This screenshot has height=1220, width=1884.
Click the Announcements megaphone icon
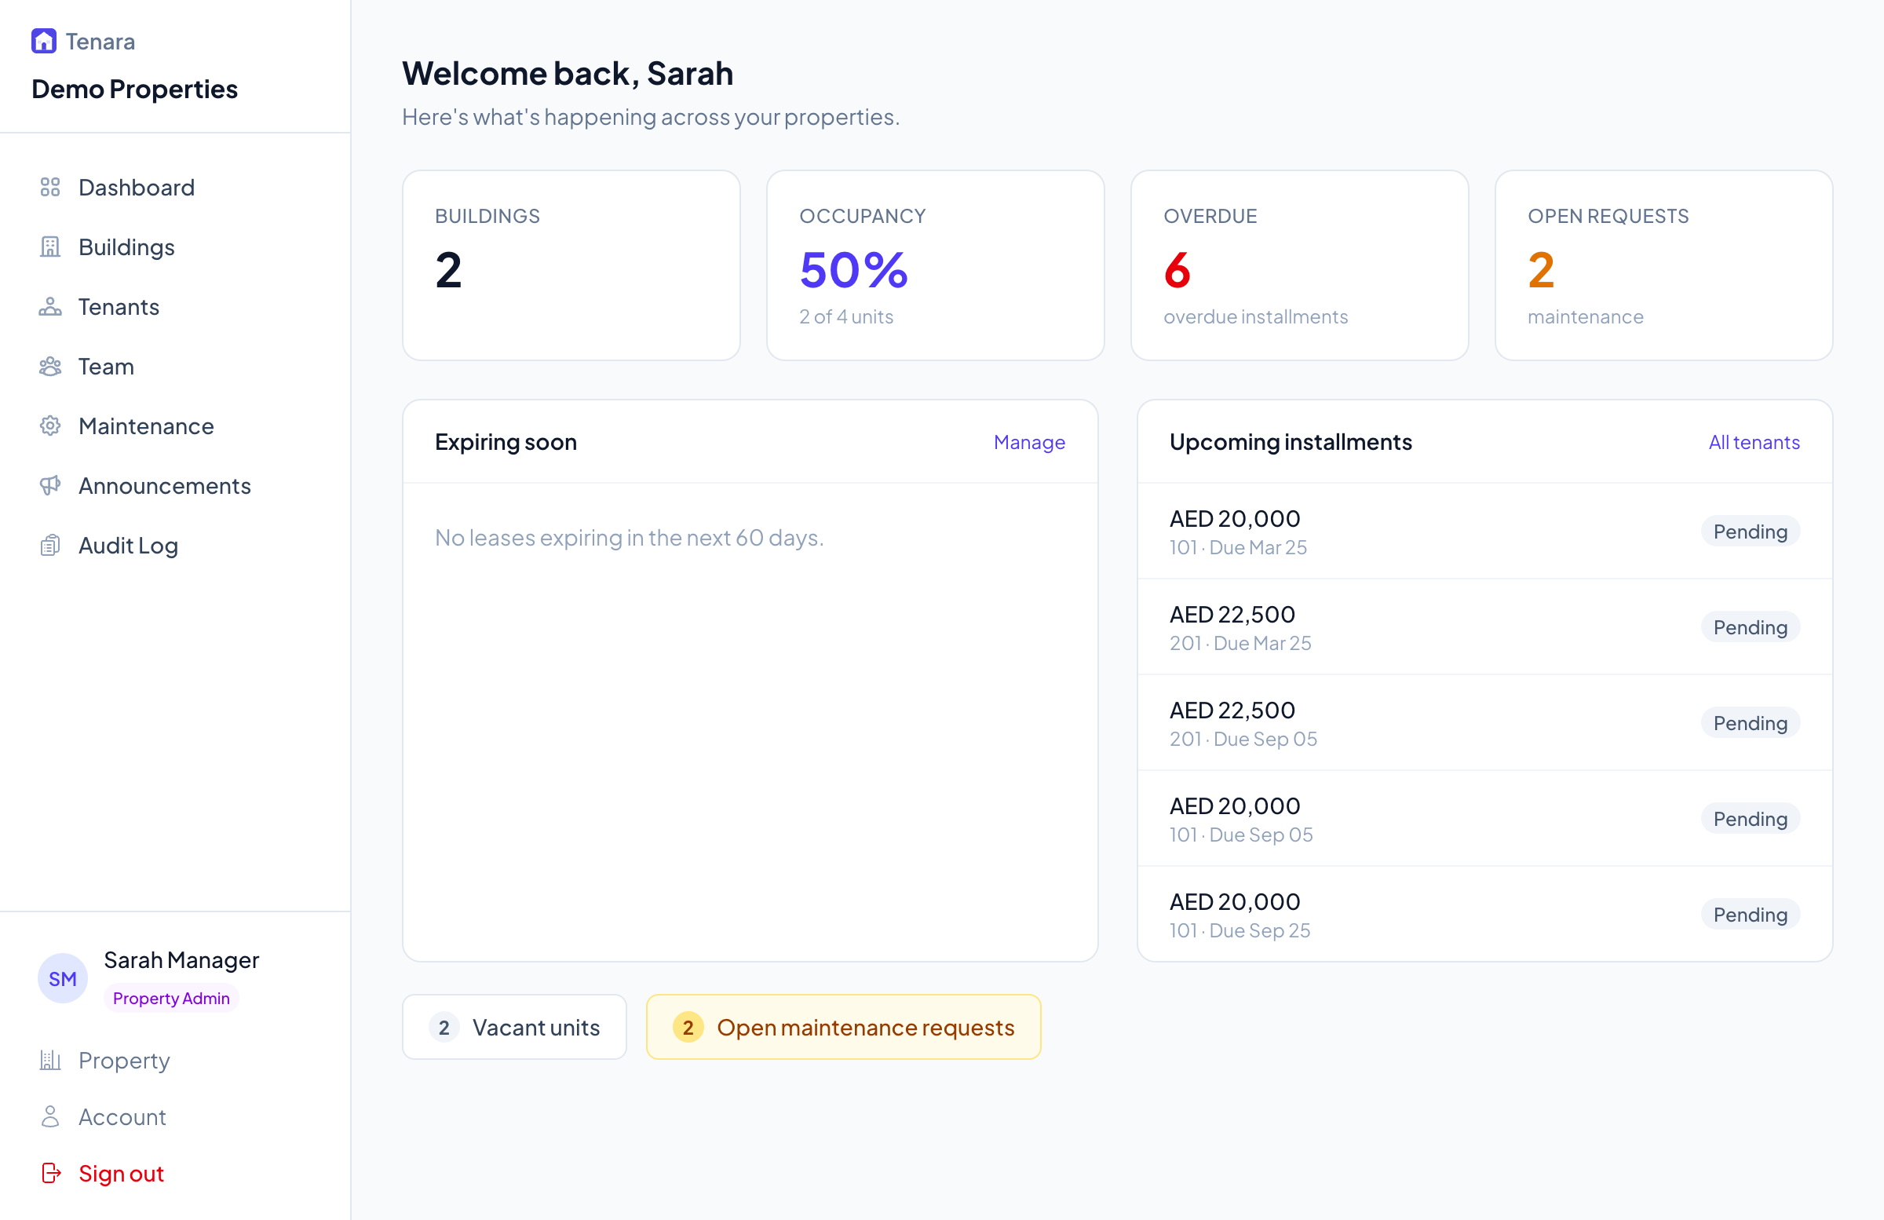tap(51, 485)
